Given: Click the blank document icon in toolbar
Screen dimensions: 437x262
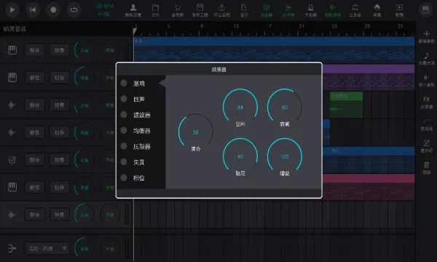Looking at the screenshot, I should pyautogui.click(x=244, y=7).
